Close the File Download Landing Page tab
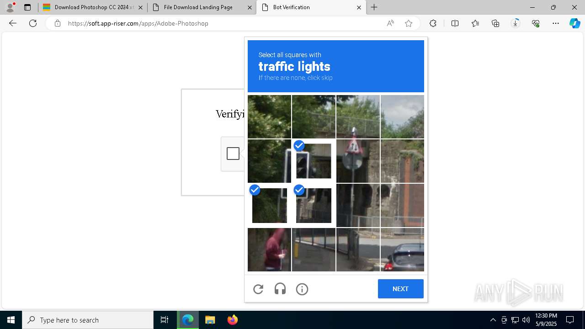 point(250,7)
